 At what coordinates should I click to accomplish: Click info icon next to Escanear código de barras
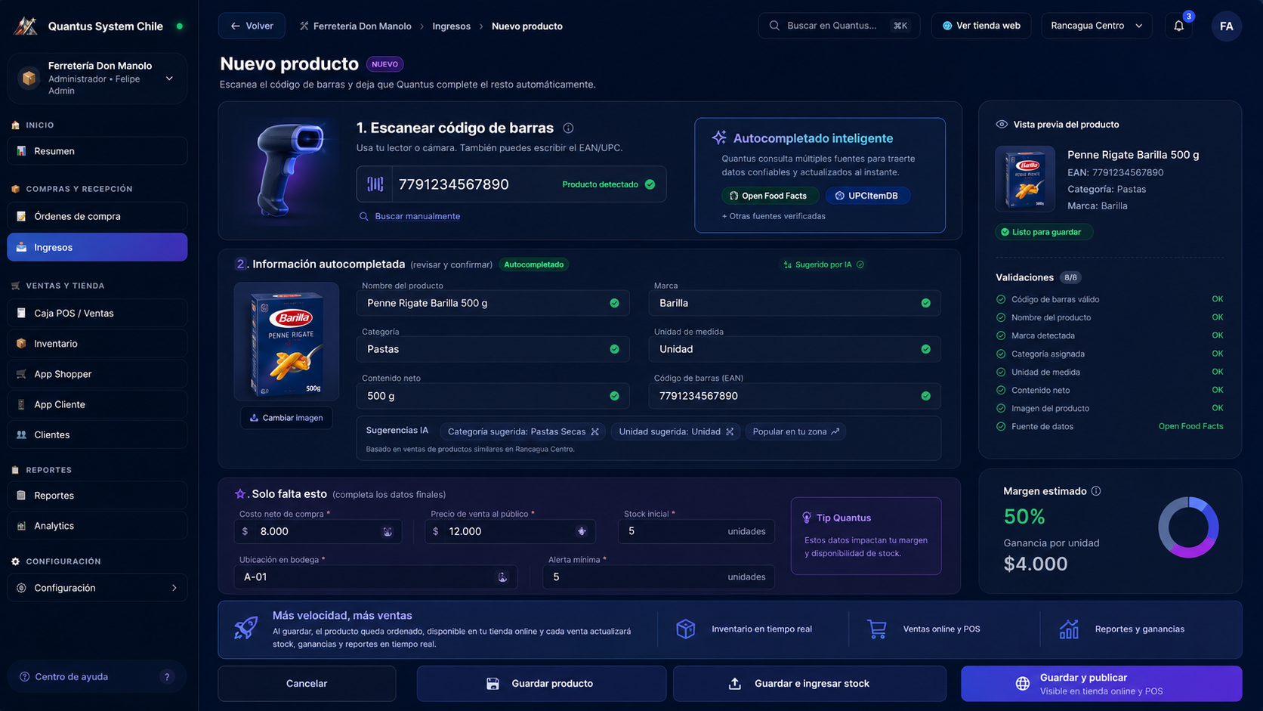568,128
